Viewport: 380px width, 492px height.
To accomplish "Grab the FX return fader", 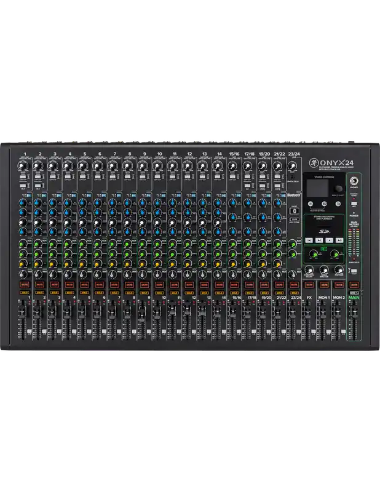I will tap(307, 311).
